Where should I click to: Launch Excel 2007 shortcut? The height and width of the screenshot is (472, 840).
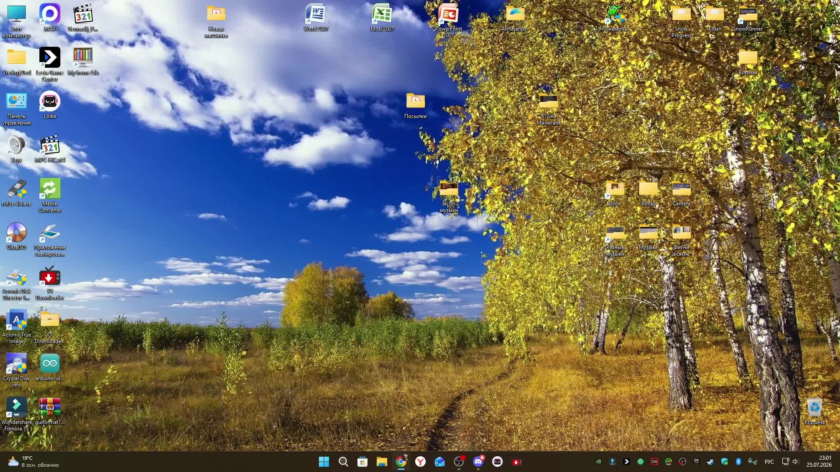382,18
